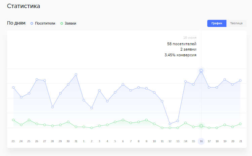252x156 pixels.
Task: Click the green requests point for day 25
Action: (x=29, y=120)
